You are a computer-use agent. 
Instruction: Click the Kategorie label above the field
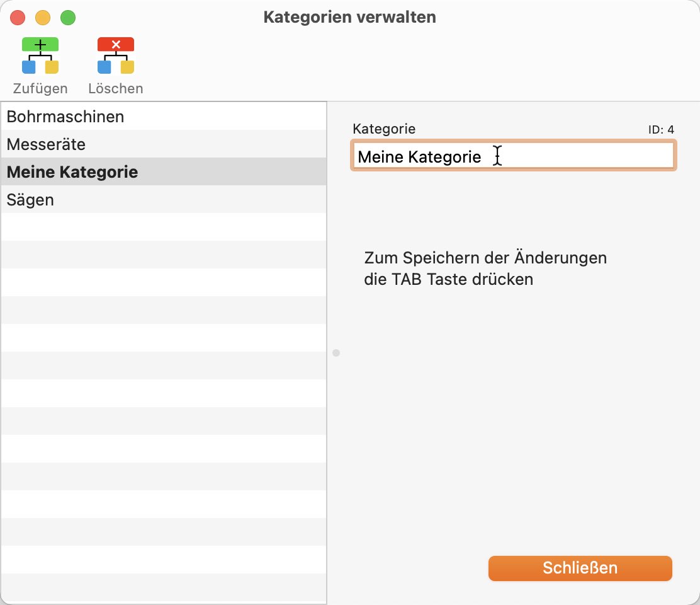pos(384,129)
